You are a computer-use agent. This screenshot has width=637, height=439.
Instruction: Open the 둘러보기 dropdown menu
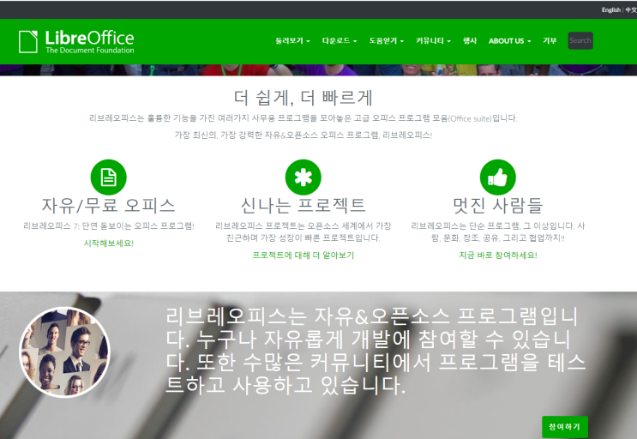coord(292,40)
